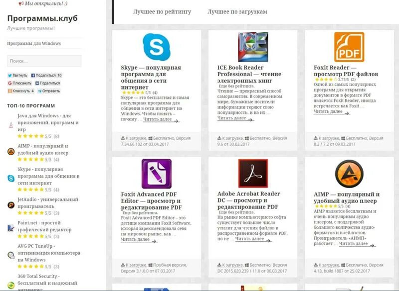This screenshot has height=291, width=399.
Task: Click 'К загрузке' under ICE Book Reader
Action: pos(230,138)
